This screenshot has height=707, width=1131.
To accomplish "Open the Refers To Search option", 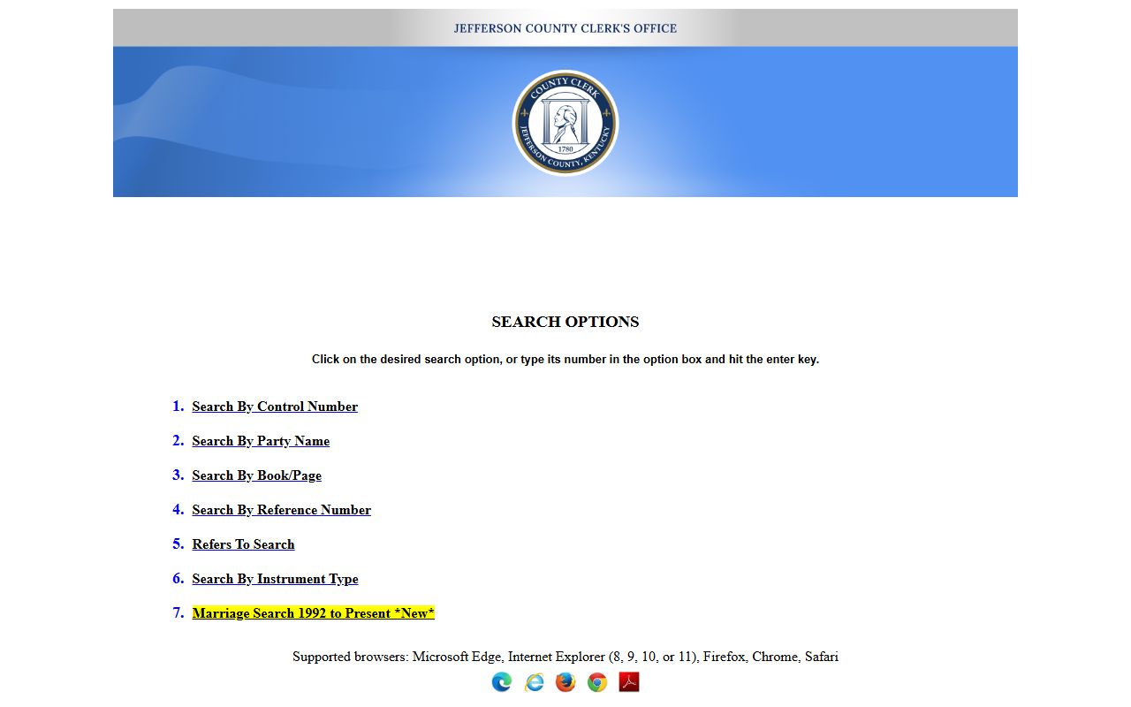I will 243,544.
